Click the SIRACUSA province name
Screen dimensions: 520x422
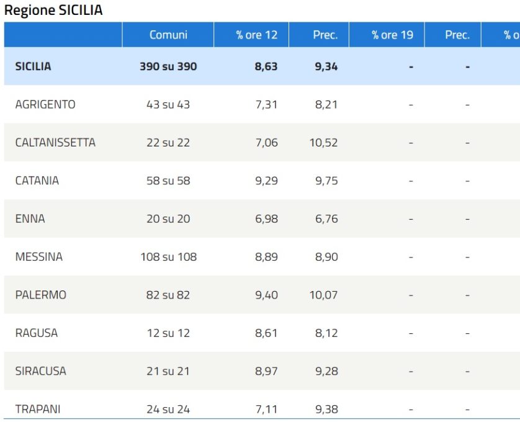coord(40,371)
